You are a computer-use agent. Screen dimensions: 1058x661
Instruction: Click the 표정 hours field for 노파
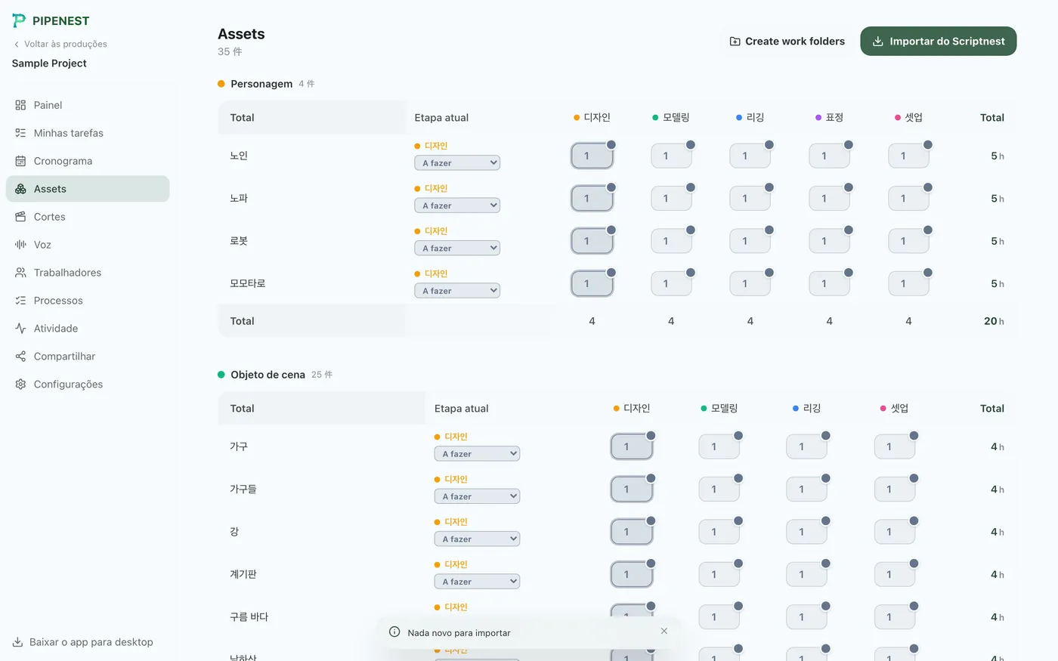pyautogui.click(x=829, y=199)
